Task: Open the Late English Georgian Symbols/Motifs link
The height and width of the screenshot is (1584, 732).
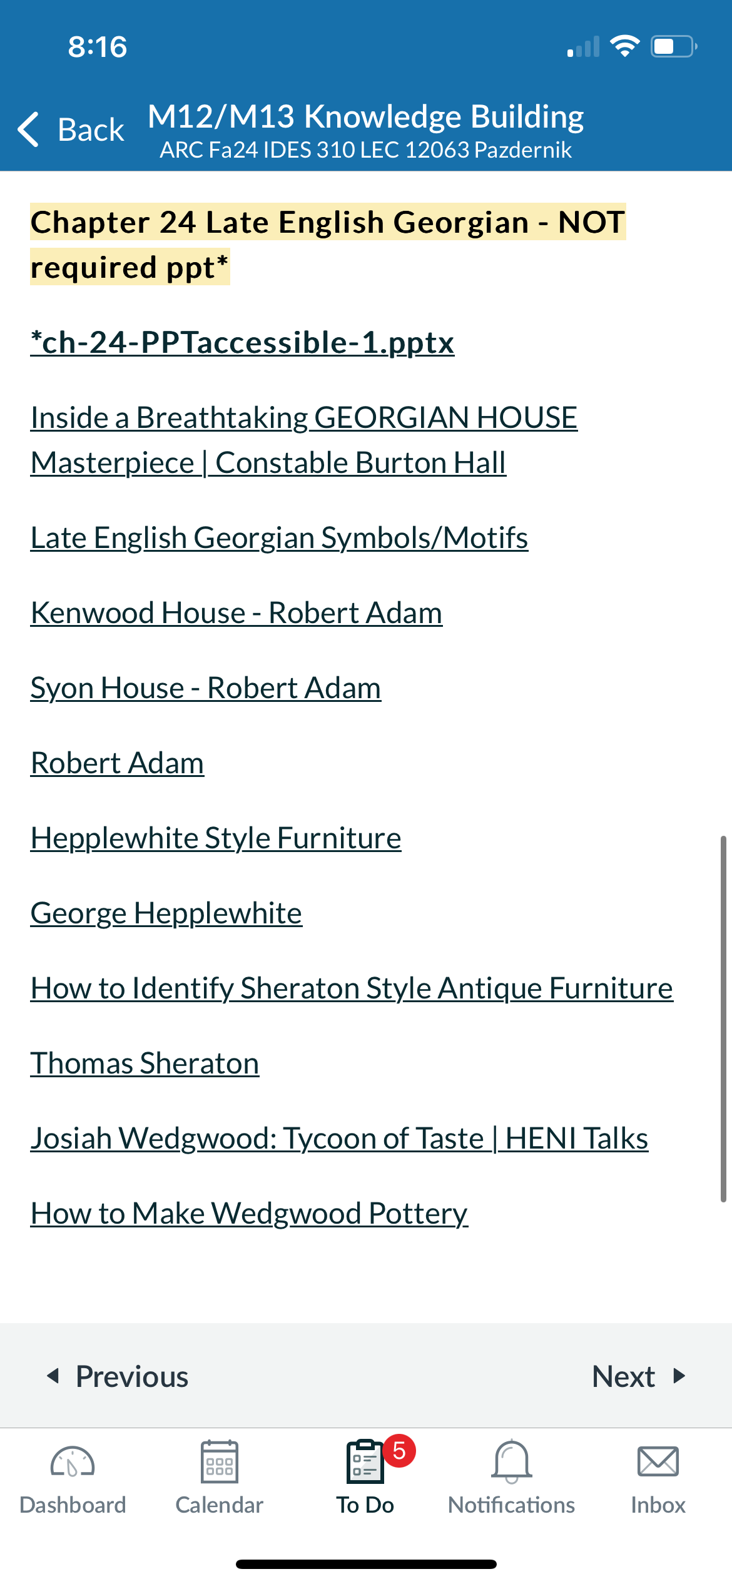Action: coord(280,538)
